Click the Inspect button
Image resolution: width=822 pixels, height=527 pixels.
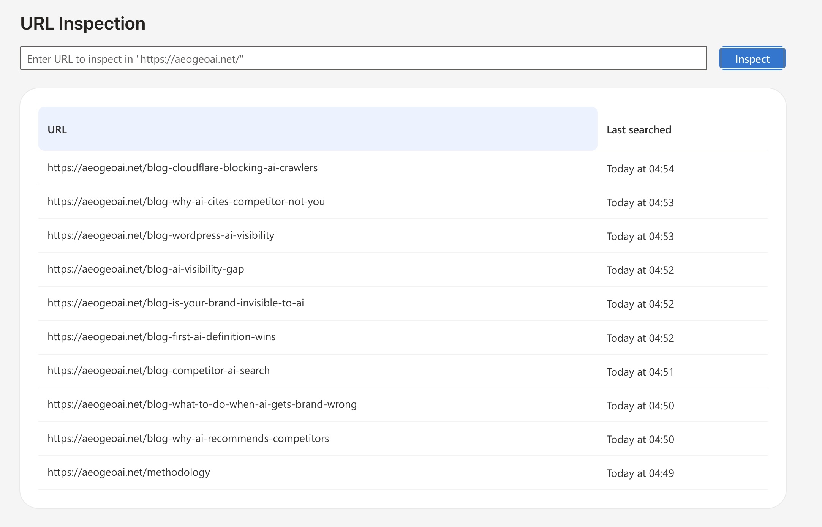(x=752, y=58)
